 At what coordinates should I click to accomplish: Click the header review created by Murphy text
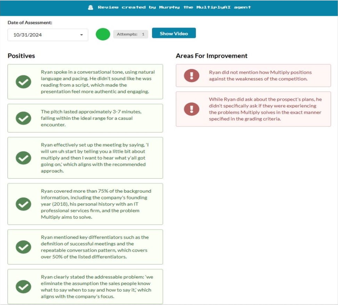point(174,7)
